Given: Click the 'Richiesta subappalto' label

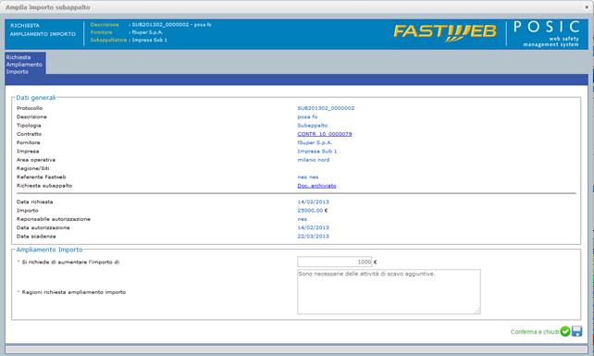Looking at the screenshot, I should pyautogui.click(x=44, y=186).
